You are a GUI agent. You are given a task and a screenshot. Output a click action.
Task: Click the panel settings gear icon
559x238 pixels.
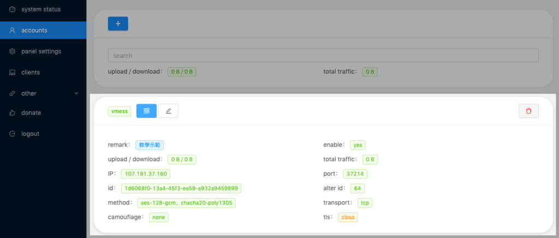13,51
